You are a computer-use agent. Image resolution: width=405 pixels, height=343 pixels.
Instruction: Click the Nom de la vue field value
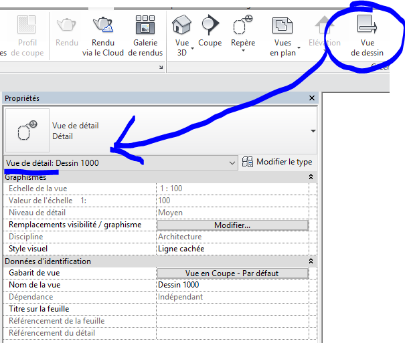tap(233, 285)
